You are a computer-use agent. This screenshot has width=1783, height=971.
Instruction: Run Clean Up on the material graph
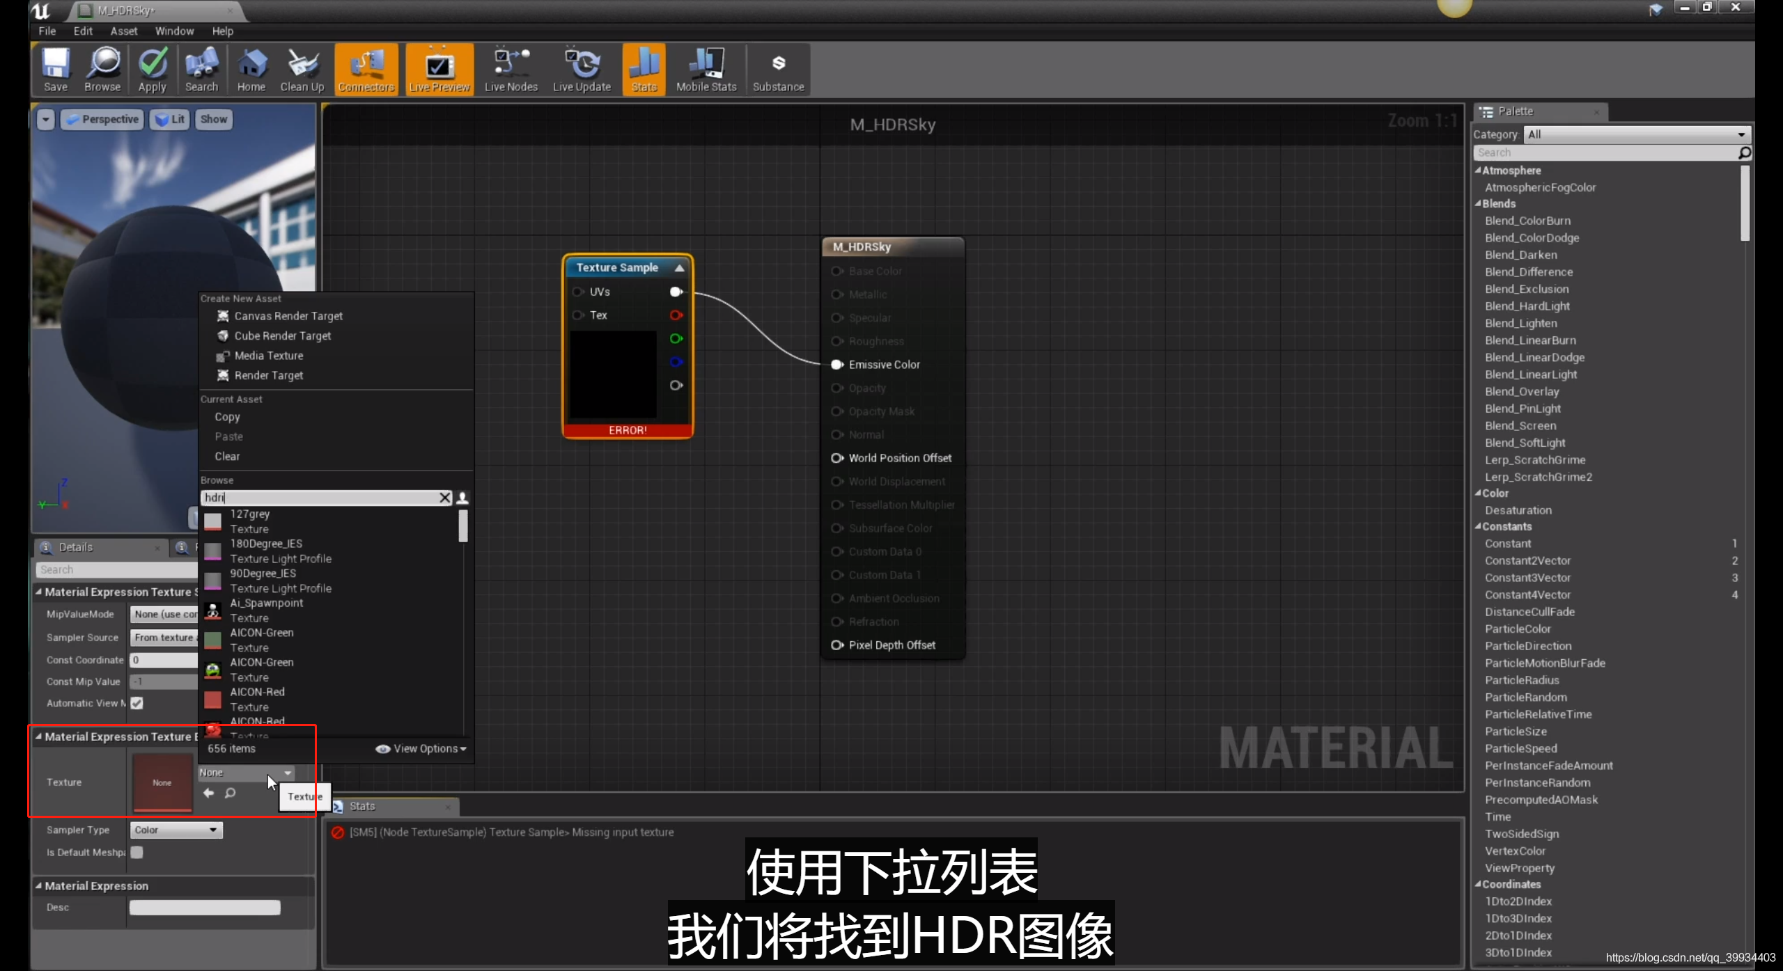click(302, 69)
